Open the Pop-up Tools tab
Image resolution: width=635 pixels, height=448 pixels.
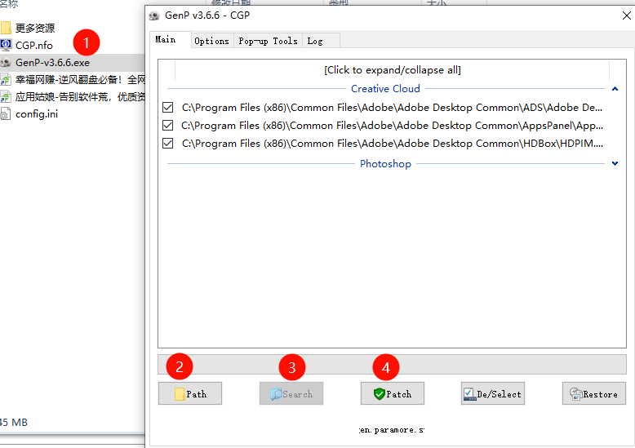[x=268, y=41]
